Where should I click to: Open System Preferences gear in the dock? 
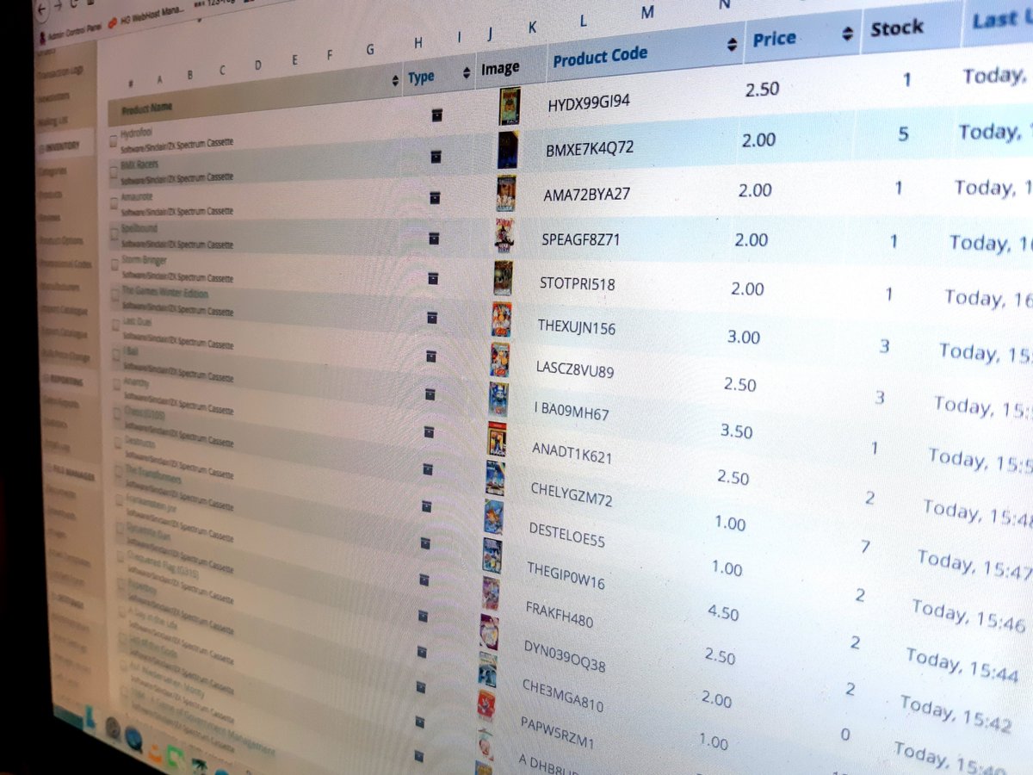pyautogui.click(x=113, y=728)
